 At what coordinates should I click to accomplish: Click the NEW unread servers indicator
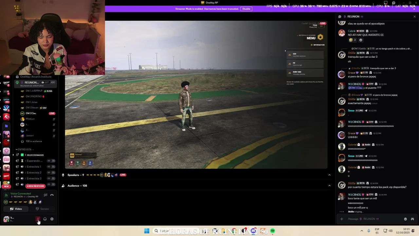[6, 186]
